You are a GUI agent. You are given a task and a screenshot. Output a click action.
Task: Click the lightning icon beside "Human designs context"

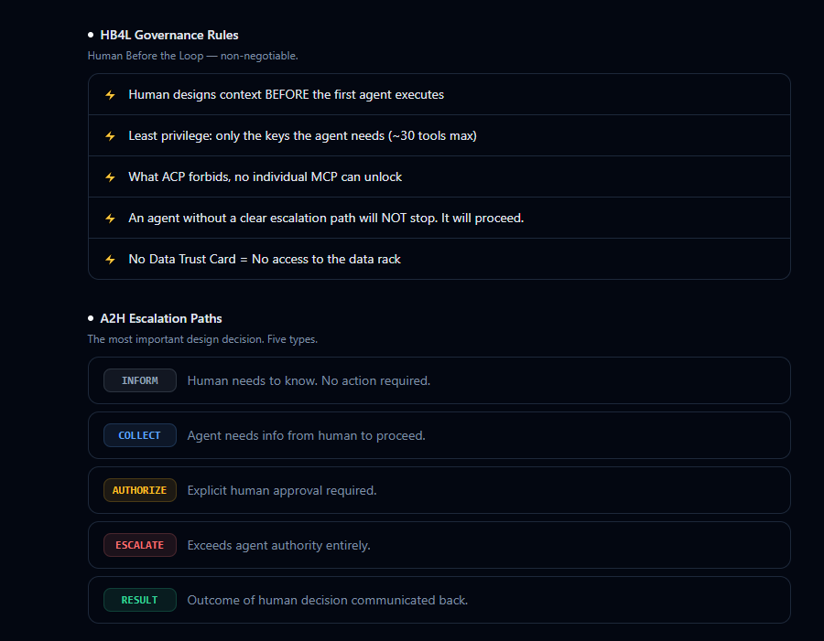pyautogui.click(x=110, y=95)
